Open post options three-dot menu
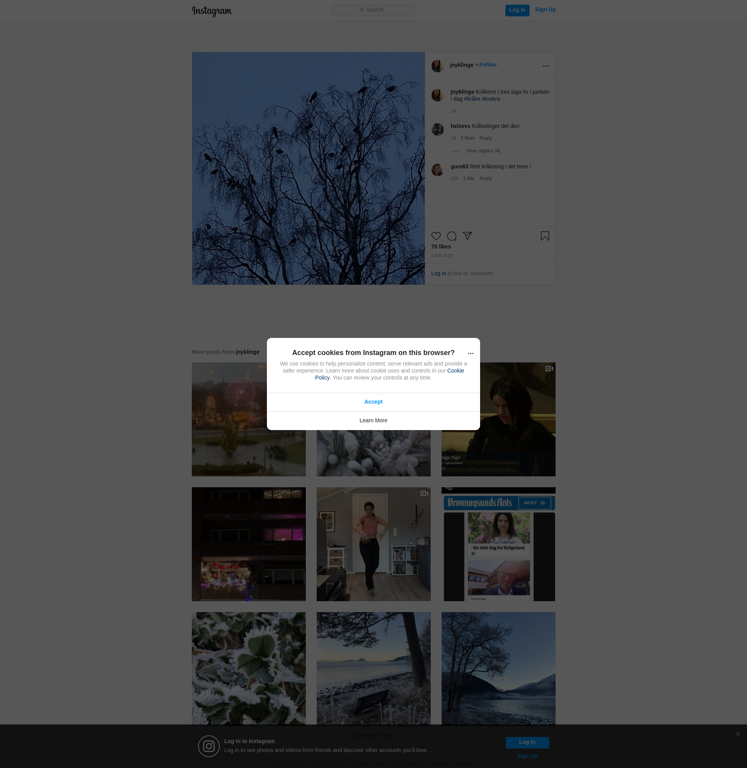 tap(545, 66)
